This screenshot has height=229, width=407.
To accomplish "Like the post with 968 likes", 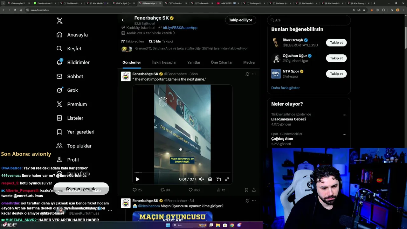I will pos(194,190).
